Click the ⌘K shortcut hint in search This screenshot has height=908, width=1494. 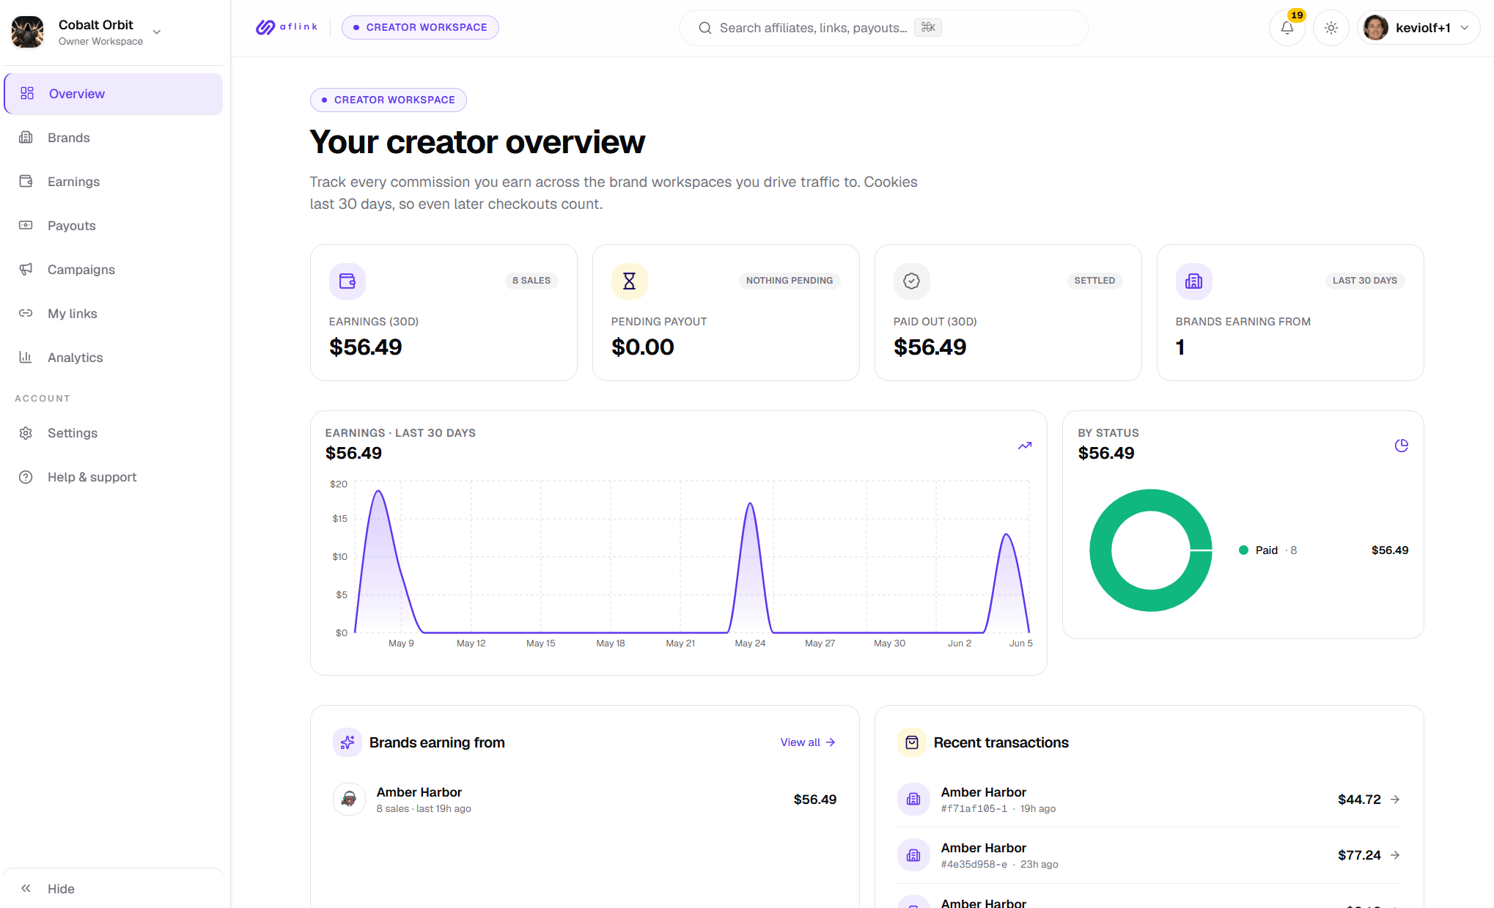(x=928, y=27)
